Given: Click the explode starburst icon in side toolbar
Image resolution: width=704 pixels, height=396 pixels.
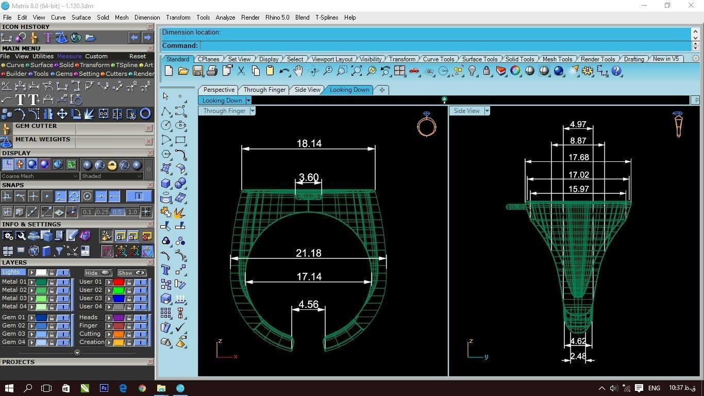Looking at the screenshot, I should (x=180, y=212).
